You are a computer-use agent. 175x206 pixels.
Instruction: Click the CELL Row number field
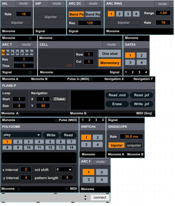coord(89,54)
